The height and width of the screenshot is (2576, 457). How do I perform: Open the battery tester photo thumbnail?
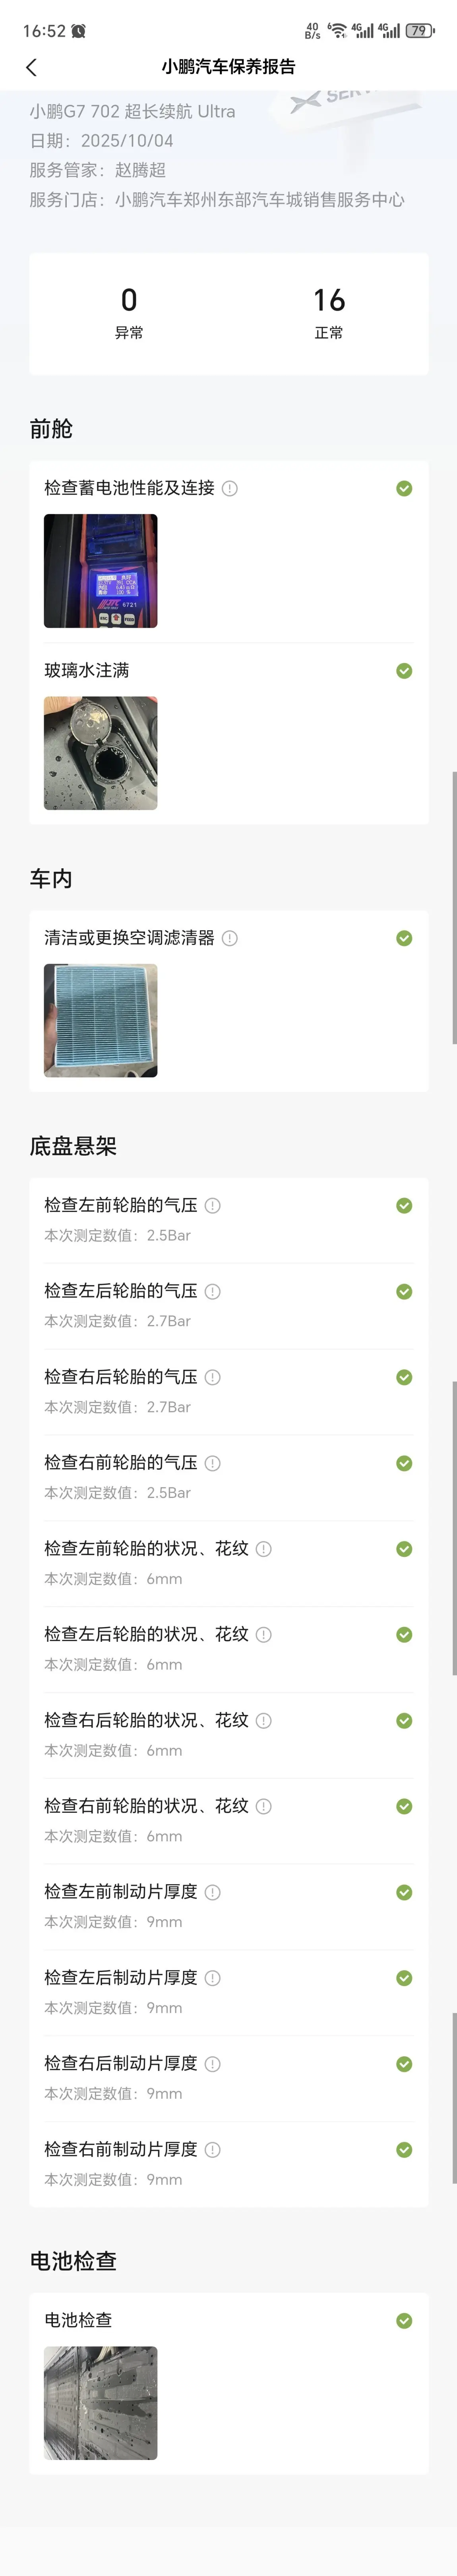click(x=101, y=571)
